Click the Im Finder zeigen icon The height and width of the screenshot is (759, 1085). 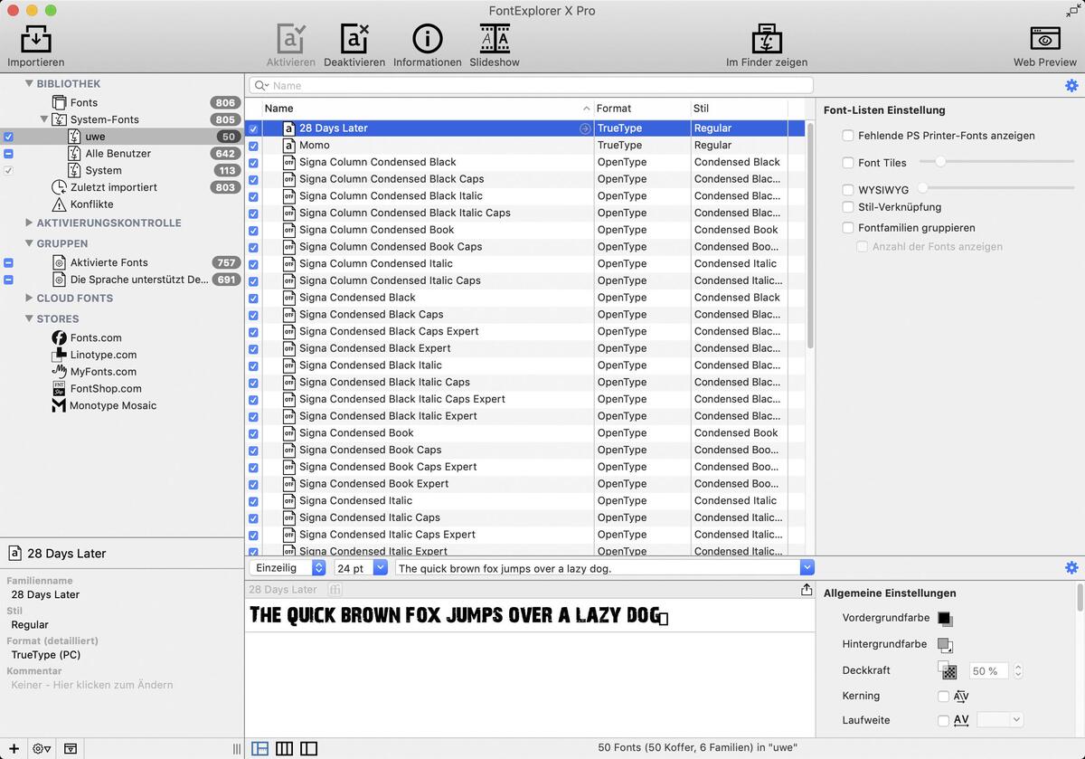pyautogui.click(x=766, y=40)
